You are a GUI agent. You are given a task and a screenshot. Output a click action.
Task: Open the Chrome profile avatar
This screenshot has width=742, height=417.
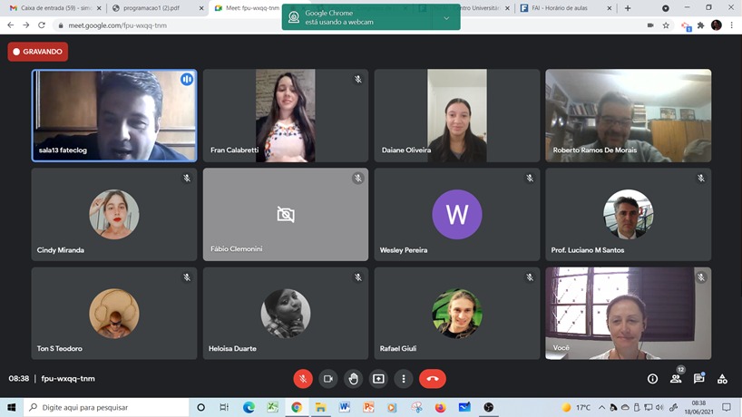716,25
